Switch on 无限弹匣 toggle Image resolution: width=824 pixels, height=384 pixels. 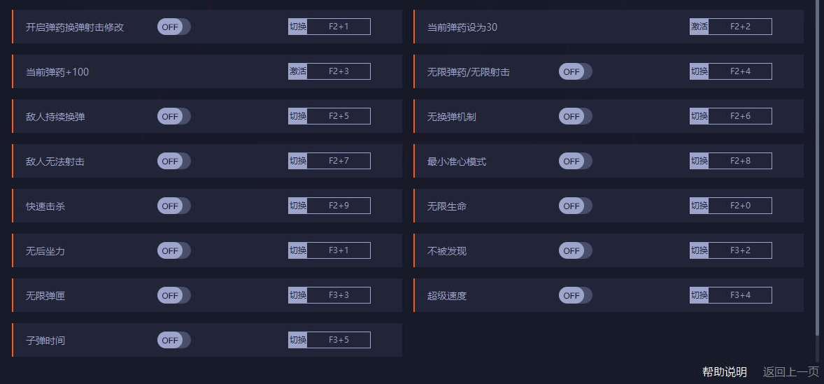pos(173,295)
